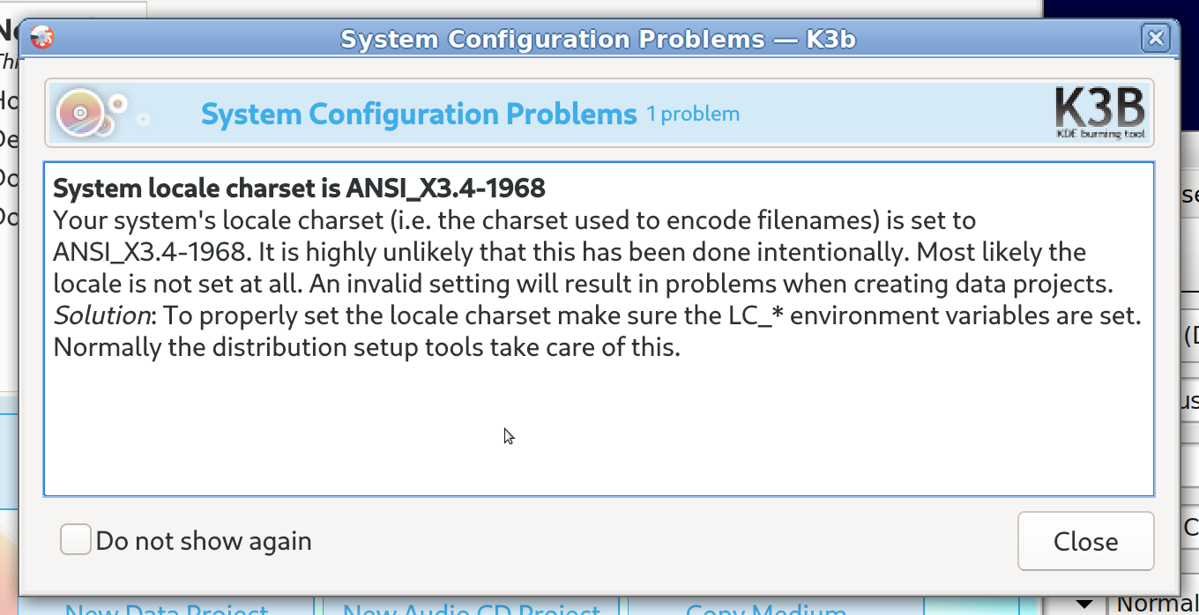Image resolution: width=1199 pixels, height=615 pixels.
Task: Click the italic "Solution" word
Action: tap(101, 315)
